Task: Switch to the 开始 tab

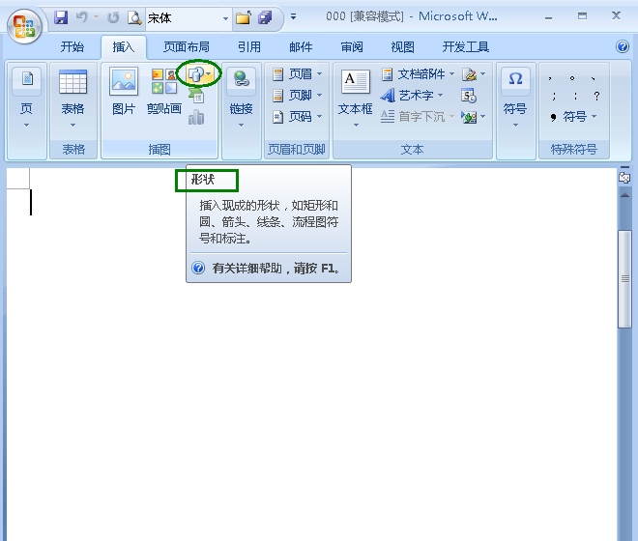Action: pos(72,47)
